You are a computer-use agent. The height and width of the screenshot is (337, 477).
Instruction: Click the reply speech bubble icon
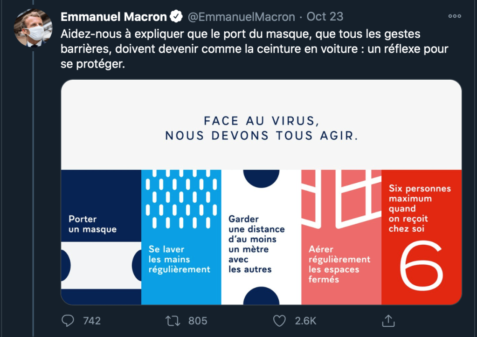click(69, 321)
